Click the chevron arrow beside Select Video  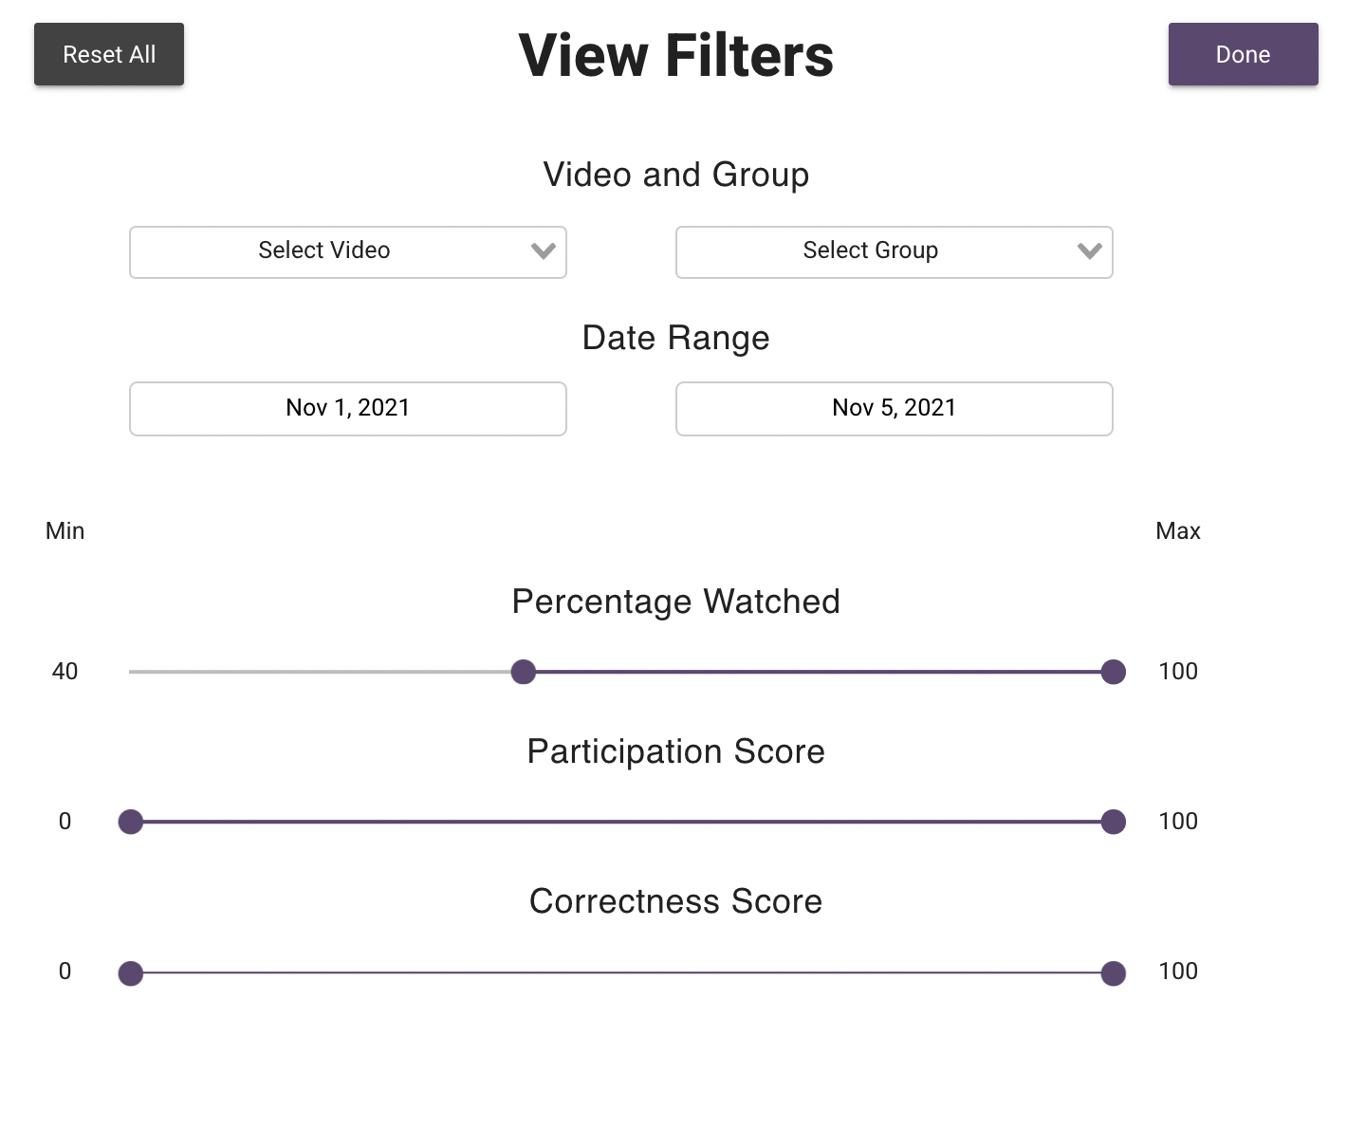click(x=544, y=251)
